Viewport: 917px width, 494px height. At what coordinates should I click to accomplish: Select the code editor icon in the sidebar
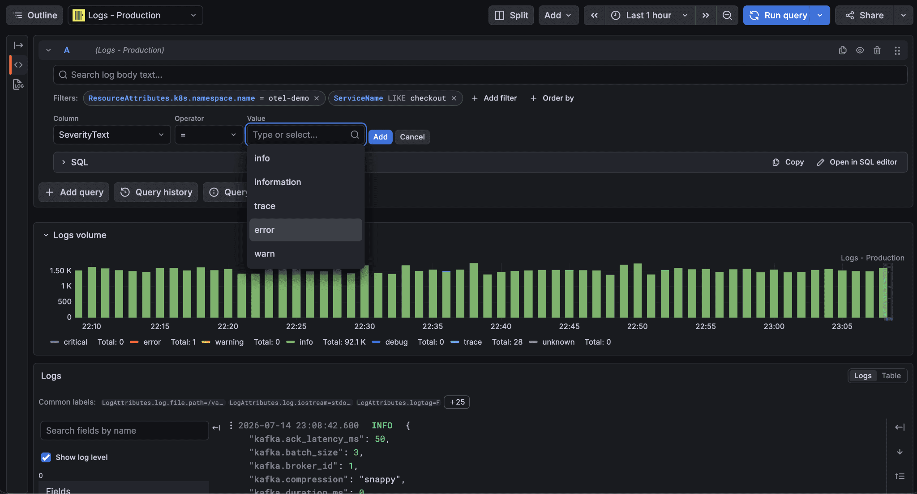tap(18, 65)
